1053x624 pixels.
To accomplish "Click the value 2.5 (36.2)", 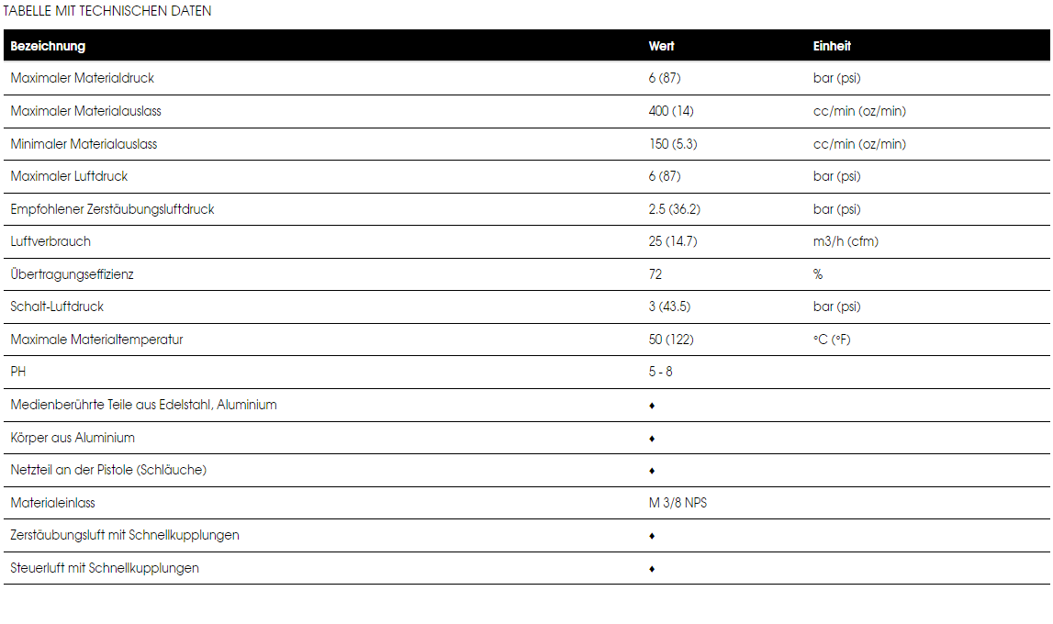I will click(674, 208).
